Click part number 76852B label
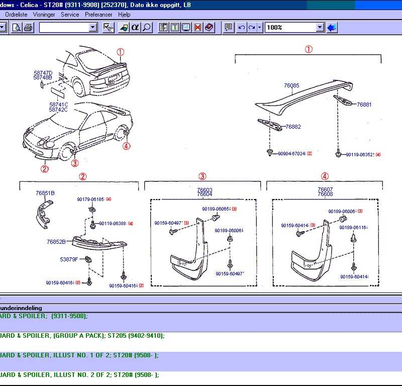This screenshot has height=386, width=402. [56, 242]
